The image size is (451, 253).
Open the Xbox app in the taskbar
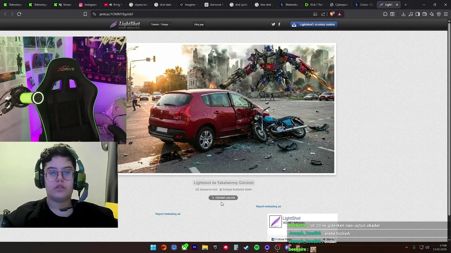pyautogui.click(x=184, y=248)
